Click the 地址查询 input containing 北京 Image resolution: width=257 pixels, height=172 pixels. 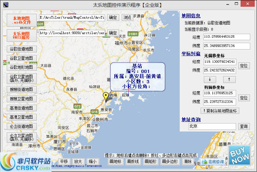pyautogui.click(x=212, y=126)
